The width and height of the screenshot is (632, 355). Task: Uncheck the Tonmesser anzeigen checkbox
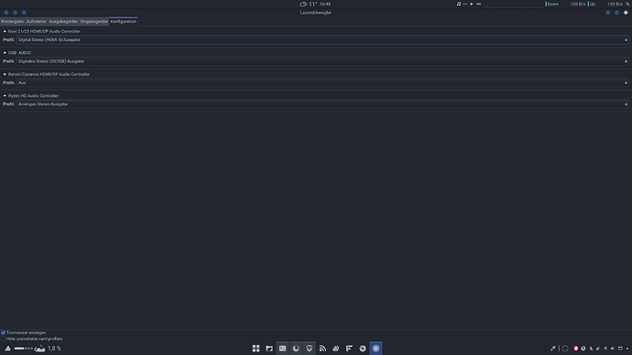click(4, 332)
